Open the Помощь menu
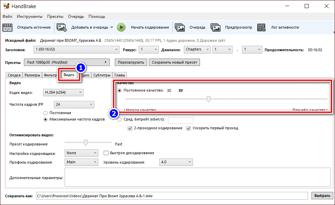The height and width of the screenshot is (205, 335). point(97,16)
